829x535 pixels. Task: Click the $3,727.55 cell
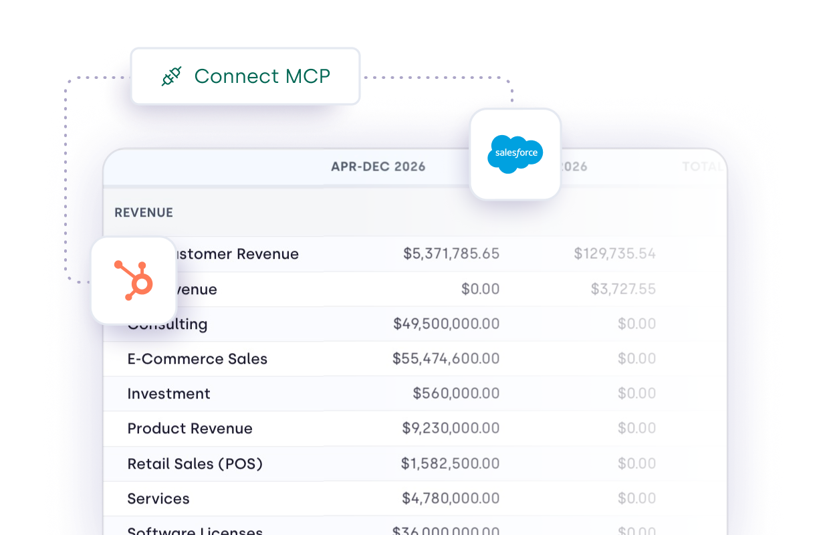tap(623, 289)
